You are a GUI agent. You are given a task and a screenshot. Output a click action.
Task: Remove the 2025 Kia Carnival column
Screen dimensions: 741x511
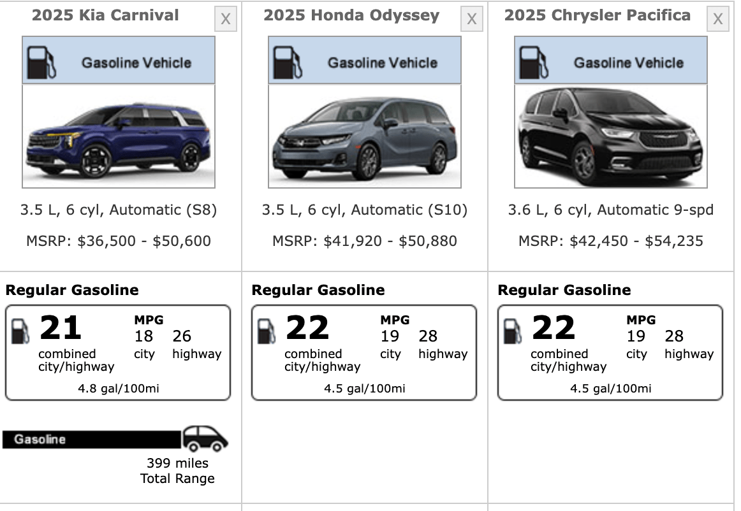pyautogui.click(x=225, y=20)
